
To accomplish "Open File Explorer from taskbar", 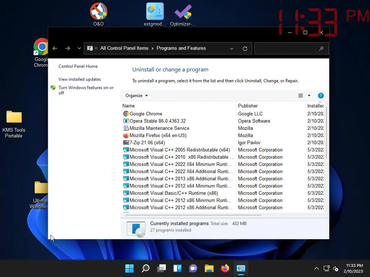I will pyautogui.click(x=209, y=268).
